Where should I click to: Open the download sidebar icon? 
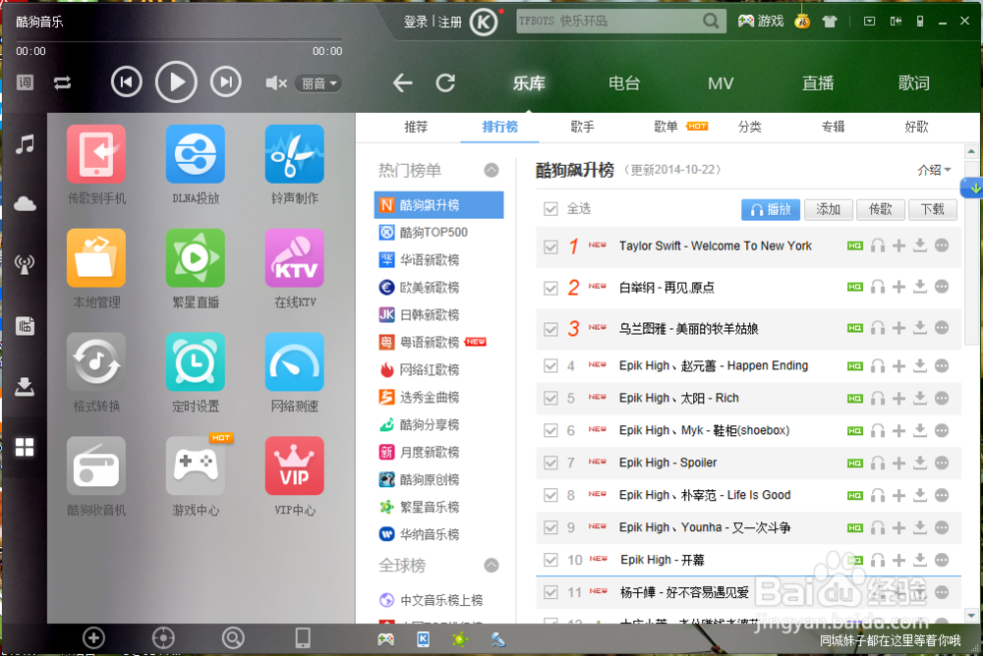pyautogui.click(x=25, y=387)
